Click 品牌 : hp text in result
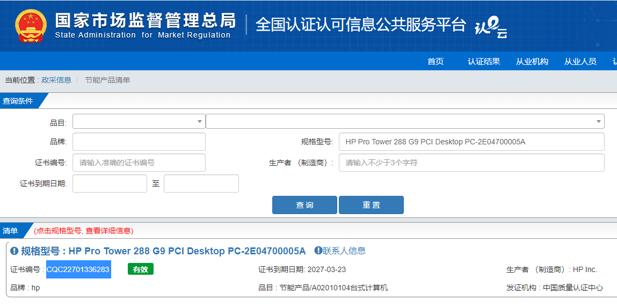 (25, 288)
